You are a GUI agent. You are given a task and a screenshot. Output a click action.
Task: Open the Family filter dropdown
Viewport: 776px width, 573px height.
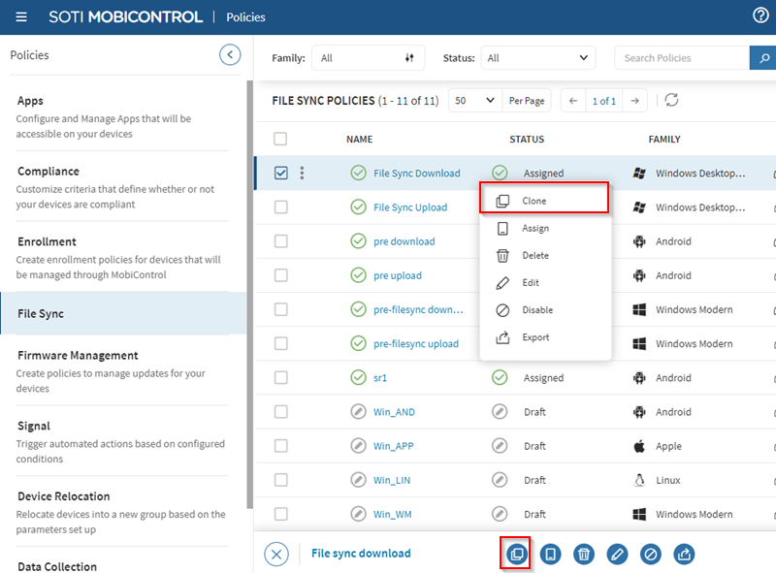click(368, 58)
